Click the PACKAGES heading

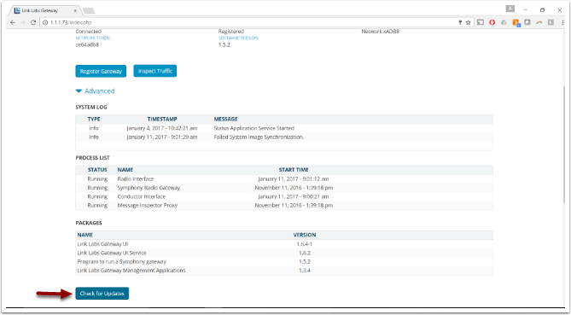click(x=89, y=223)
